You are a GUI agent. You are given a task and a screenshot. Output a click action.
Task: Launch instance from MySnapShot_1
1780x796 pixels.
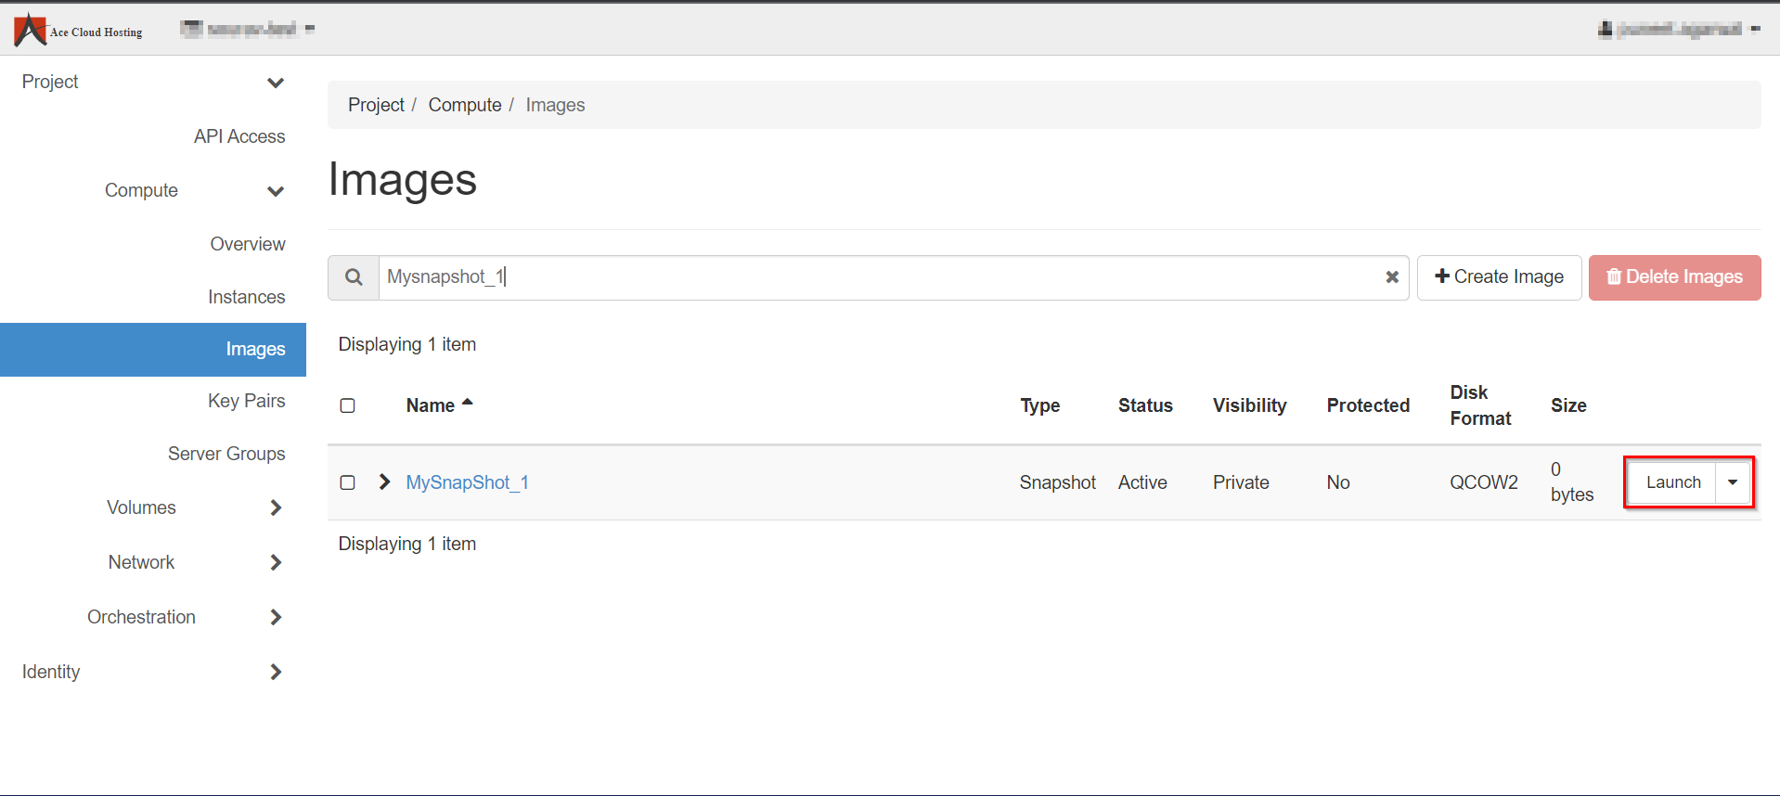(1673, 482)
